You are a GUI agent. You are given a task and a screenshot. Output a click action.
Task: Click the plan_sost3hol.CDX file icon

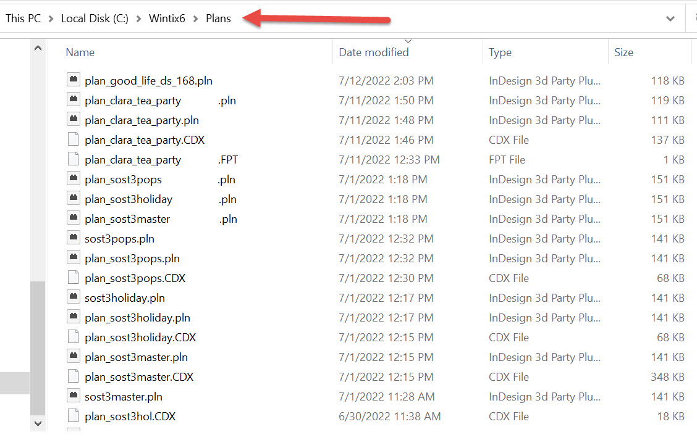tap(74, 415)
